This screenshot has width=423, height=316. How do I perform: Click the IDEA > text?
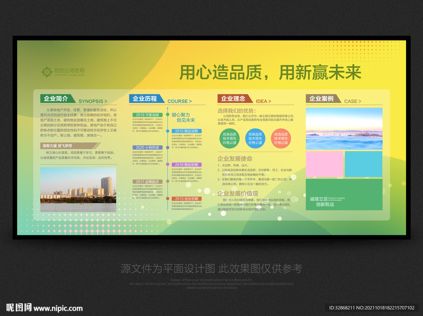coord(263,101)
